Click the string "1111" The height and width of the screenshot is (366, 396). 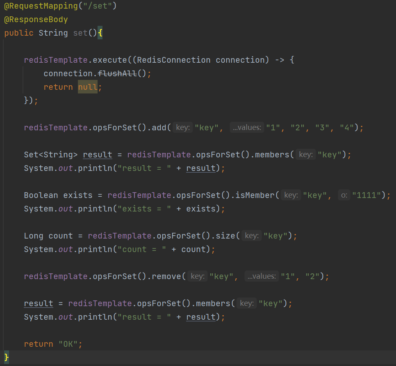point(366,195)
